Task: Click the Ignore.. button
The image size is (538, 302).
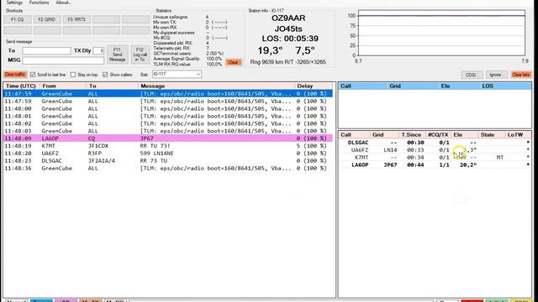Action: [x=496, y=75]
